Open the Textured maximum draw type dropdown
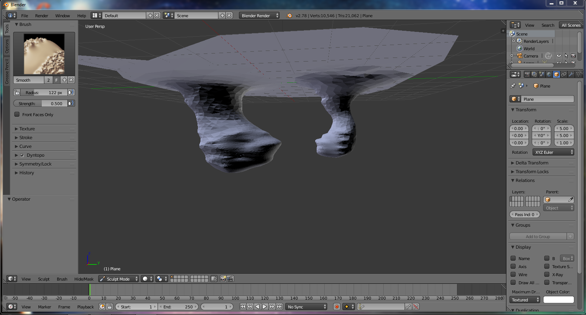The image size is (586, 315). click(525, 300)
